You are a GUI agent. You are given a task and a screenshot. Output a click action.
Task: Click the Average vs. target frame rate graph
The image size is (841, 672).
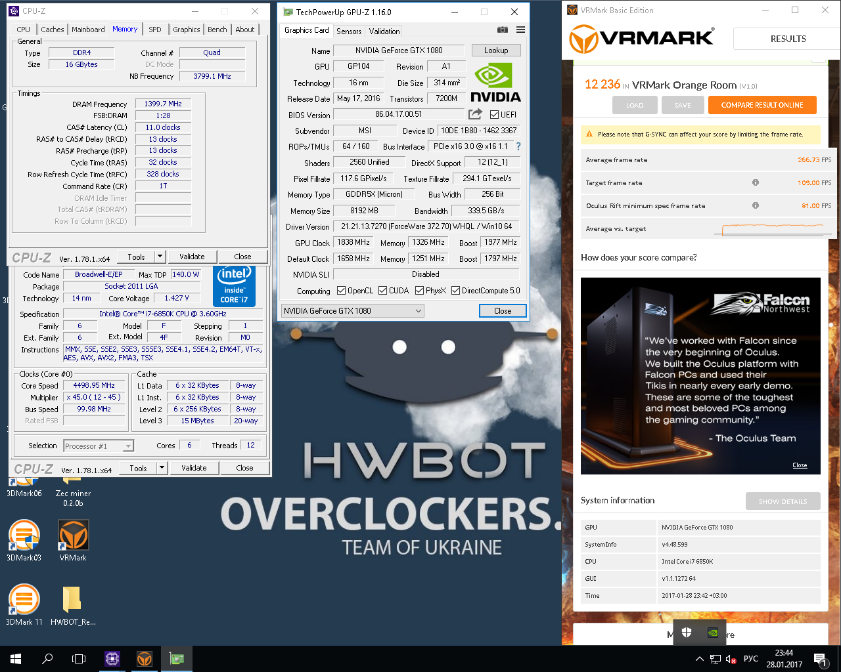click(x=773, y=229)
